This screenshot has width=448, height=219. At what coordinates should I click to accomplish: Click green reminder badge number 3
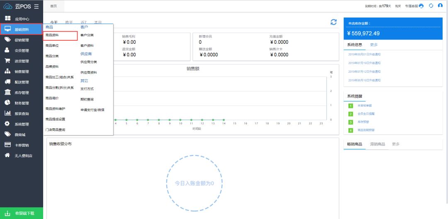click(351, 122)
